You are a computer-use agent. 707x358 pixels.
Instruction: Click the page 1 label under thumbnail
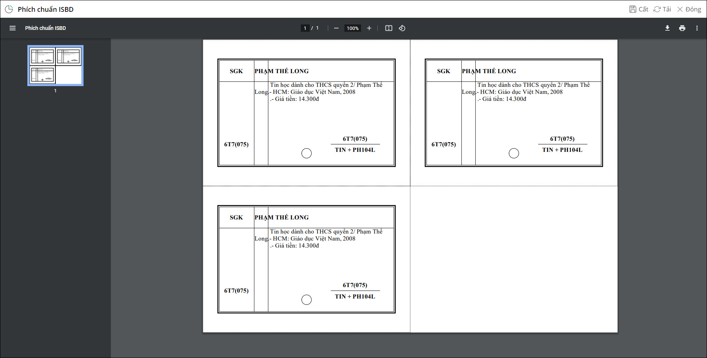[55, 91]
